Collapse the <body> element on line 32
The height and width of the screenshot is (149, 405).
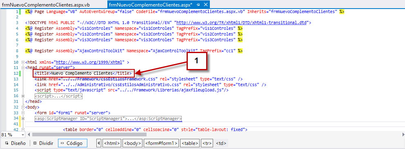tap(23, 107)
